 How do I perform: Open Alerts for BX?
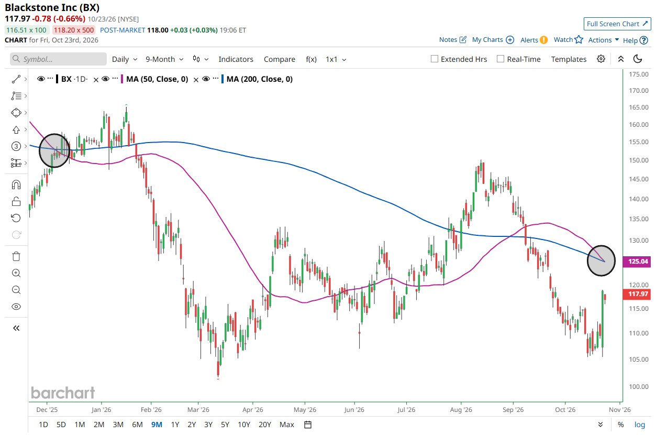[x=534, y=40]
